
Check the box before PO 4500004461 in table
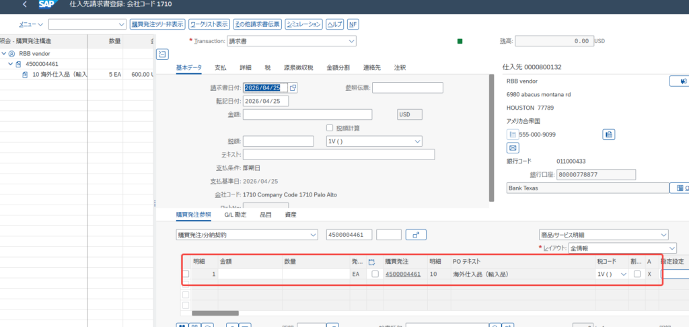[375, 274]
